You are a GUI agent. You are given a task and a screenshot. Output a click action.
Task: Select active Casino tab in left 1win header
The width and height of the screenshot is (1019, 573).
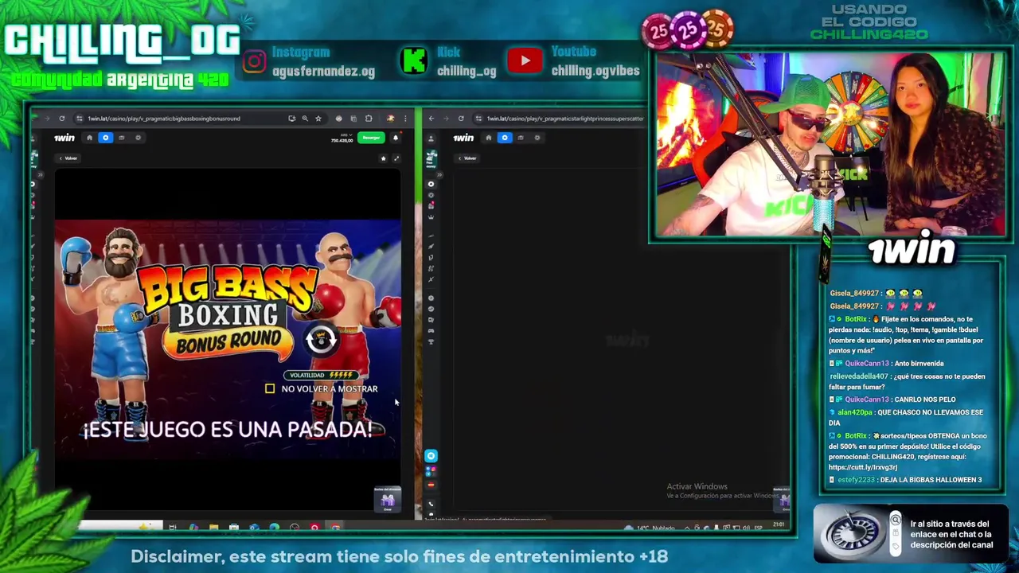(x=105, y=138)
